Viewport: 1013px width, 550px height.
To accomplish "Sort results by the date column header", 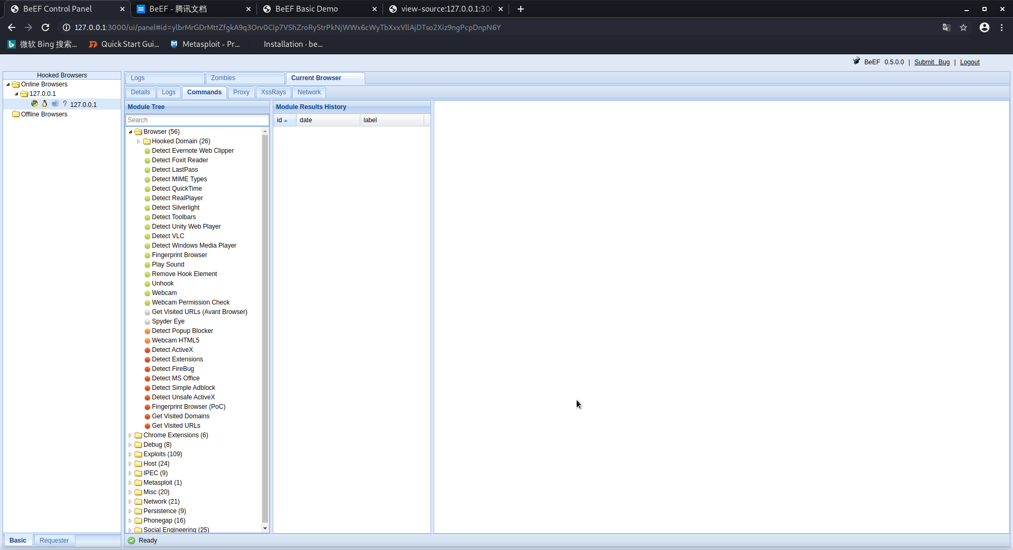I will (x=327, y=120).
